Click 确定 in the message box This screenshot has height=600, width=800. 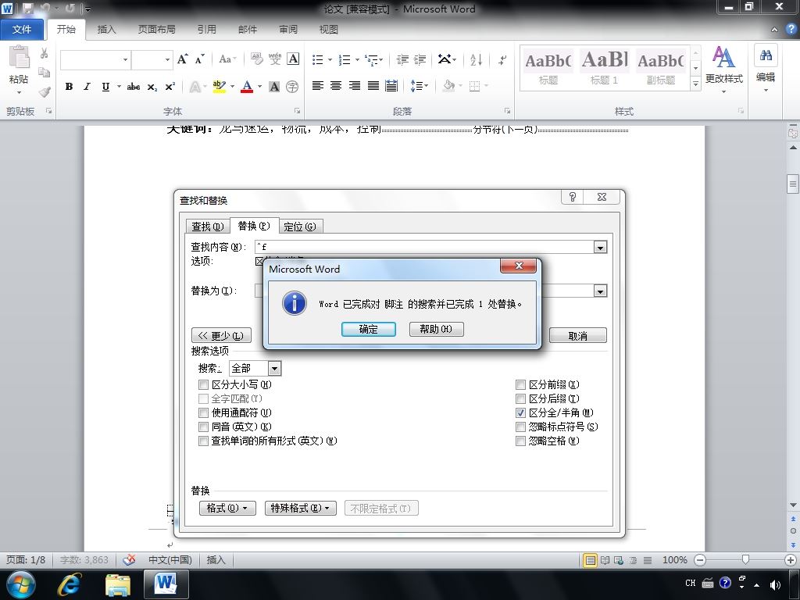pos(369,329)
